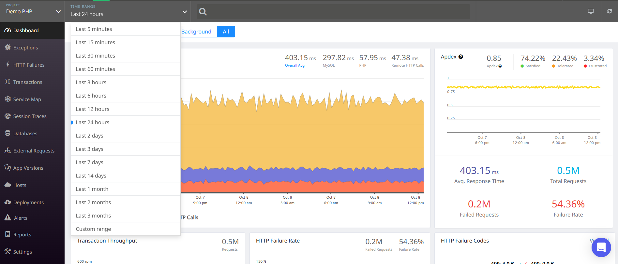
Task: Toggle the Frustrated red legend dot
Action: (585, 66)
